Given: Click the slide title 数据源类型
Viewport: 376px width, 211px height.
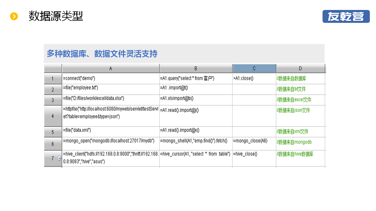Looking at the screenshot, I should pos(56,16).
